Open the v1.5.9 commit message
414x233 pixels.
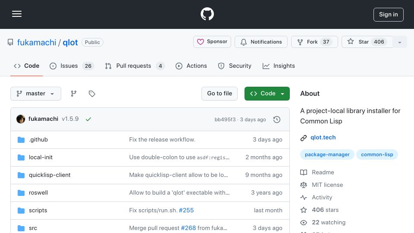coord(70,119)
